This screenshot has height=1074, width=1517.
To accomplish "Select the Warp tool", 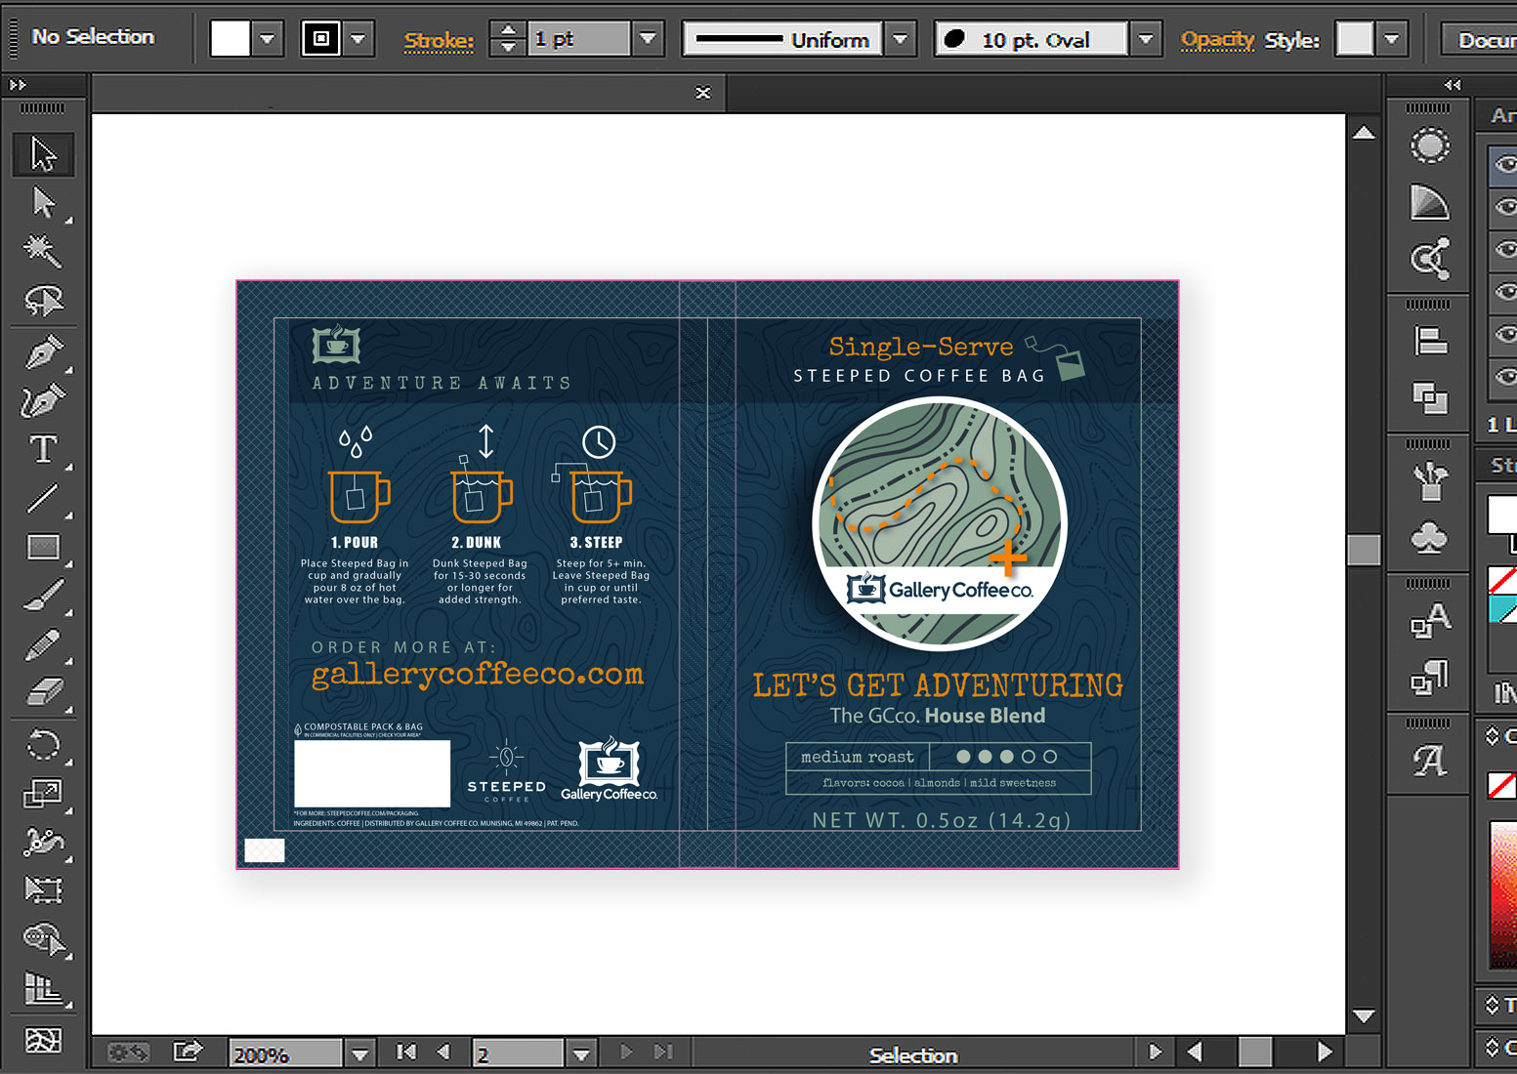I will tap(43, 842).
